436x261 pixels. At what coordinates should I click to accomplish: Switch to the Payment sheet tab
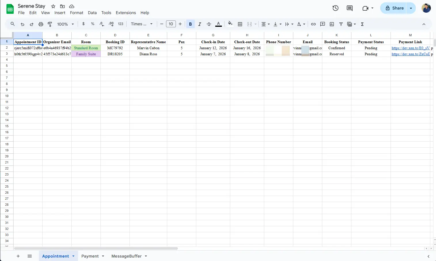(90, 256)
